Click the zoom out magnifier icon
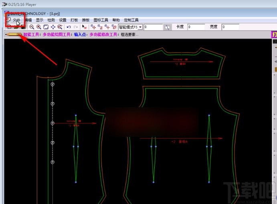 (x=32, y=27)
